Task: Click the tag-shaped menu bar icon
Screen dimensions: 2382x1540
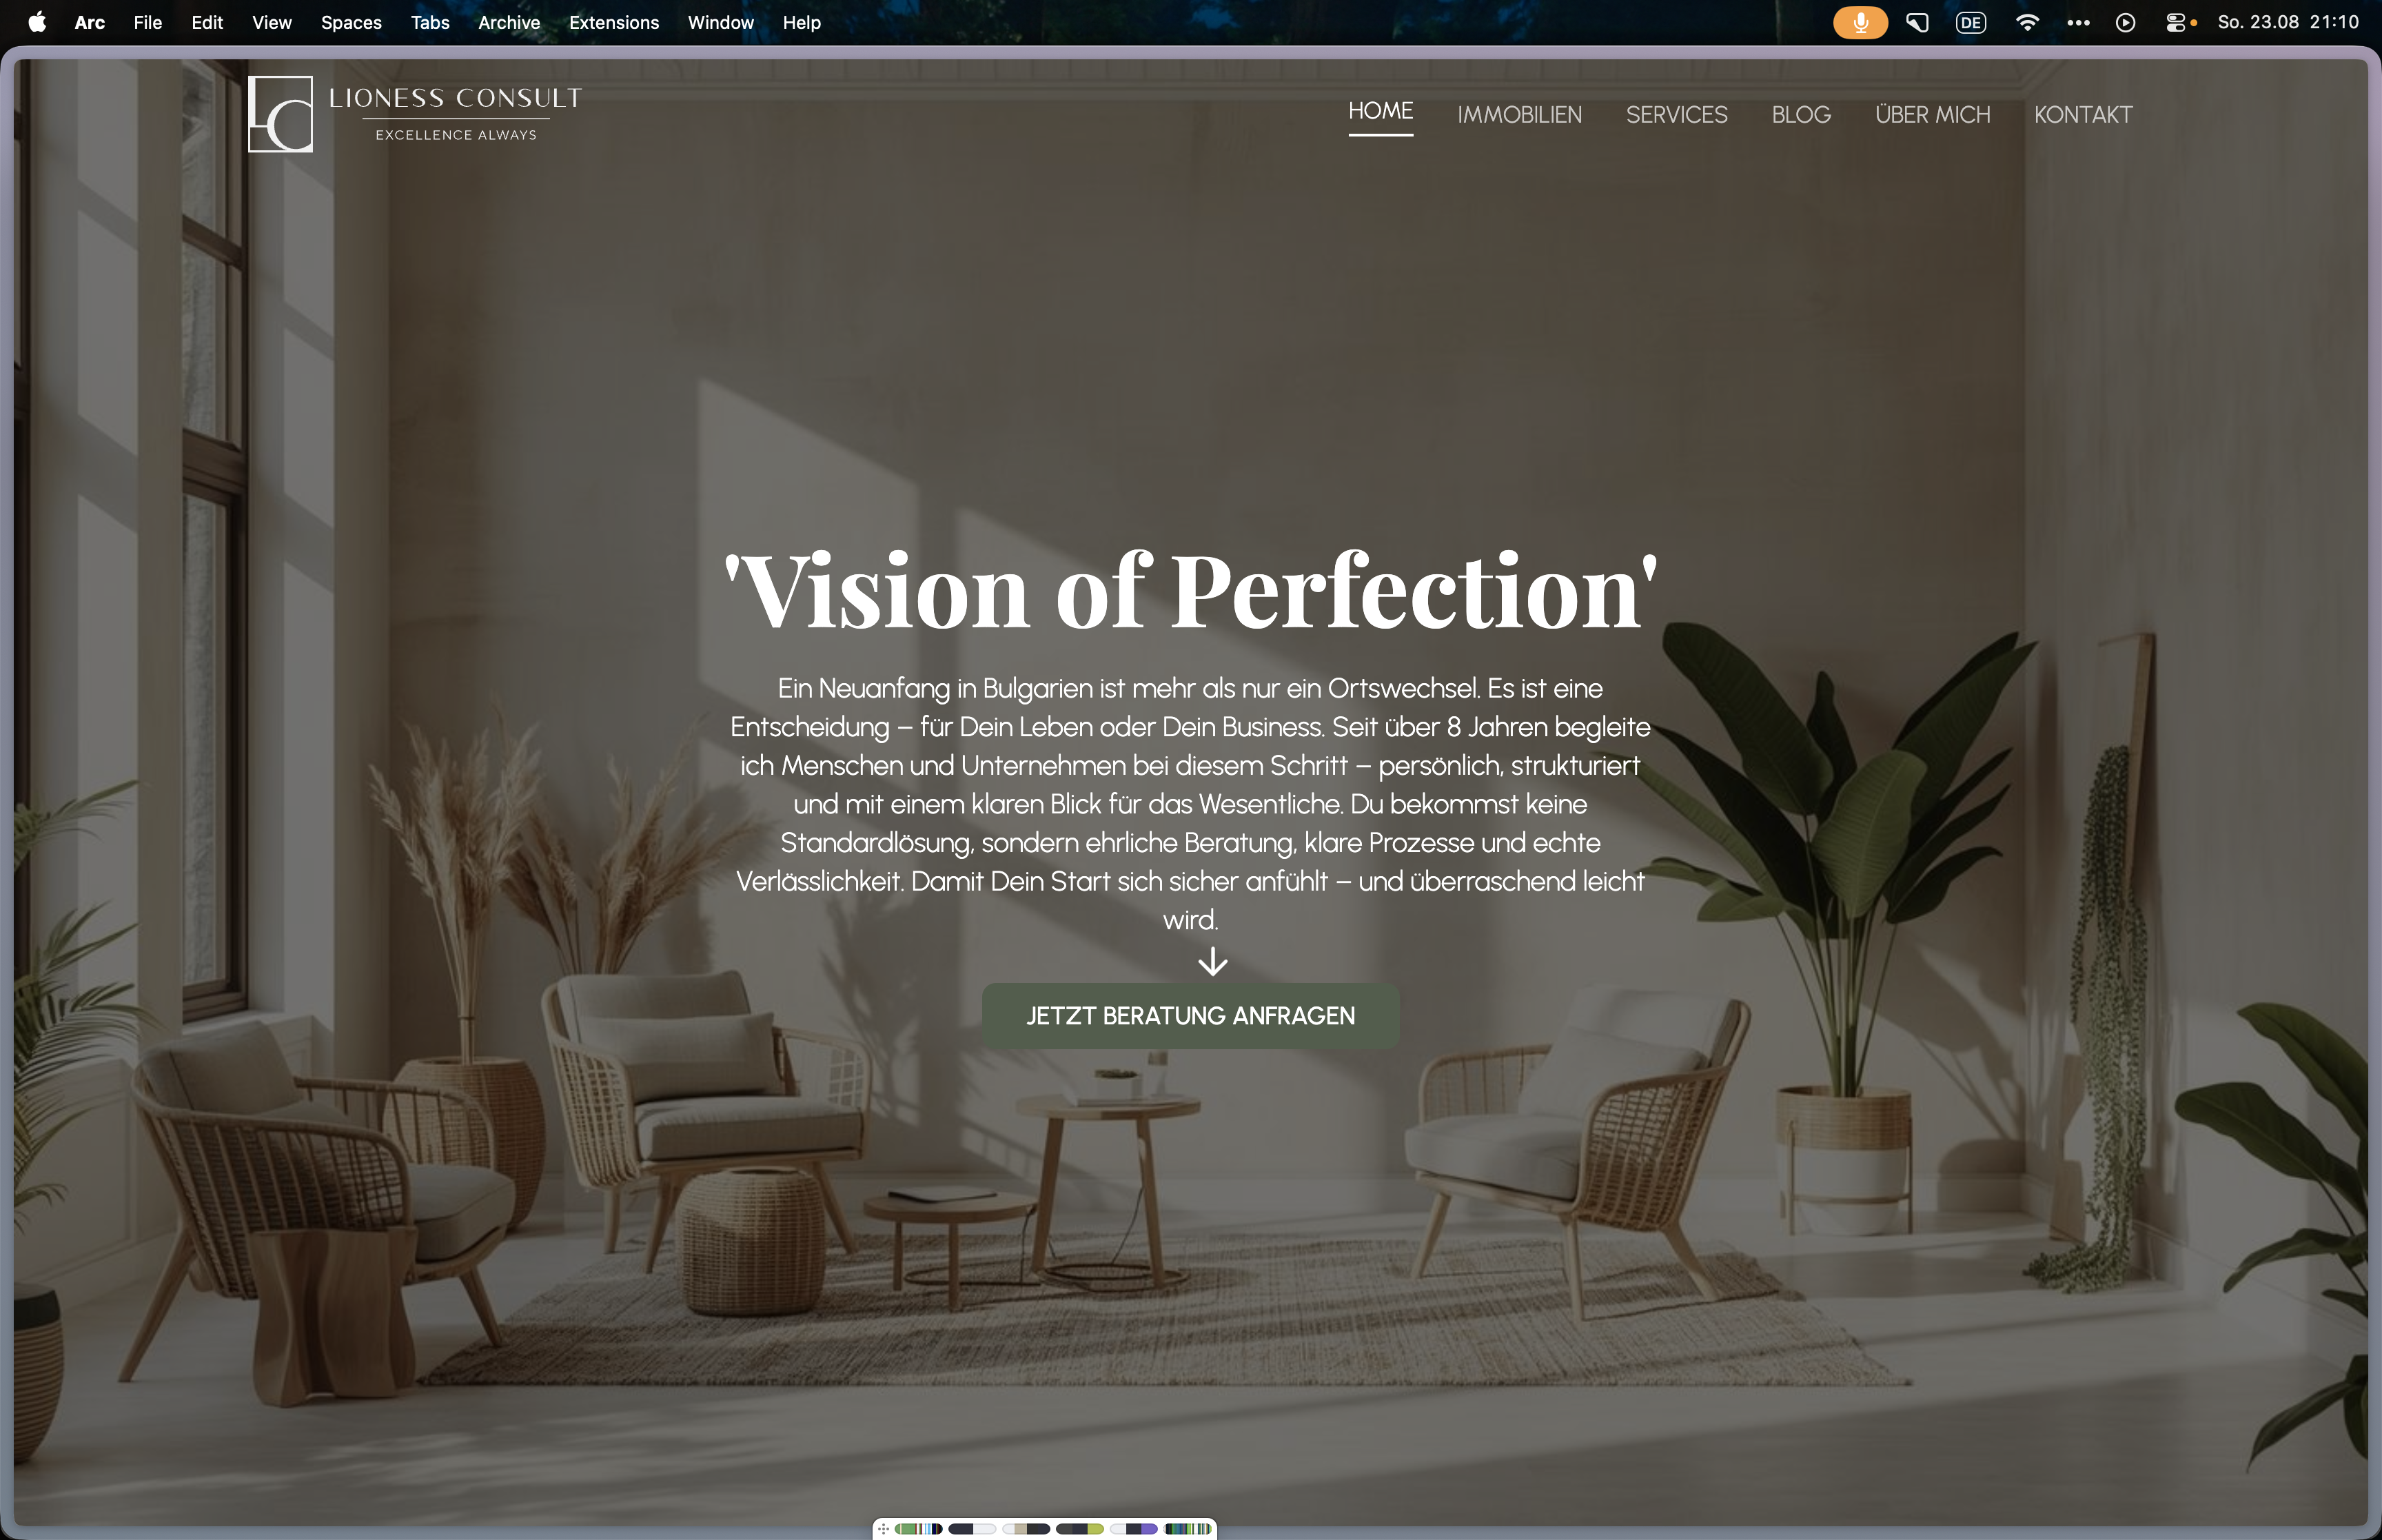Action: tap(1916, 22)
